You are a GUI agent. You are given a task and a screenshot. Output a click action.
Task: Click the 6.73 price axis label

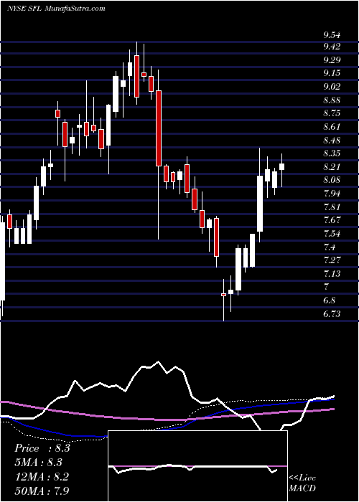[332, 314]
